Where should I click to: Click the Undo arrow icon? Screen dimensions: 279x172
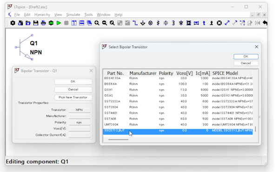coord(265,23)
